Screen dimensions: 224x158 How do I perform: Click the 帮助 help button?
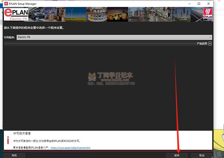tap(14, 155)
